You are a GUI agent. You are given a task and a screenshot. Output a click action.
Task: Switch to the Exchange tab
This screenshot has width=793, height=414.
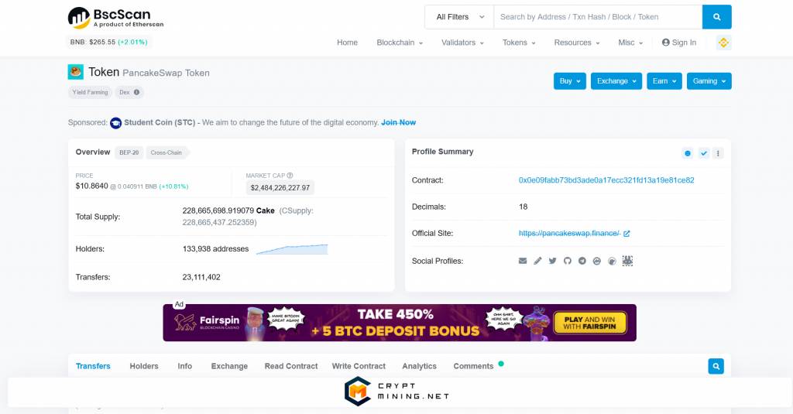229,366
